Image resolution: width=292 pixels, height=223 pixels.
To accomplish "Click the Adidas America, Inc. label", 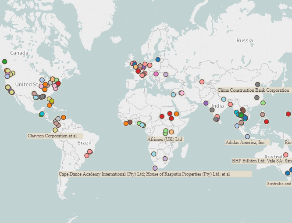I will tap(245, 142).
